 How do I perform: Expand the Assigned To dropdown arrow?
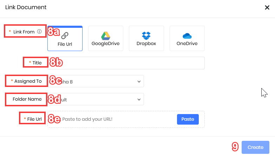[139, 81]
